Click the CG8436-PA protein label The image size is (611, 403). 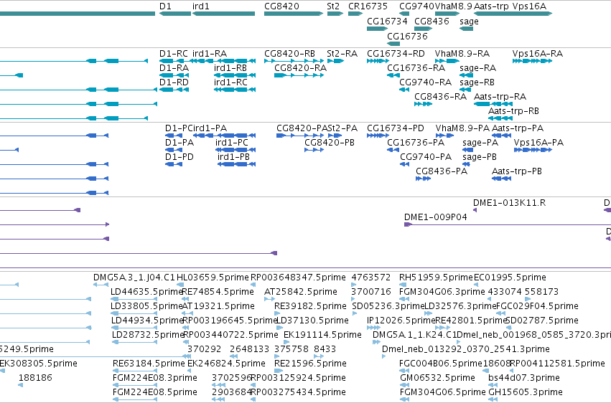pyautogui.click(x=442, y=171)
